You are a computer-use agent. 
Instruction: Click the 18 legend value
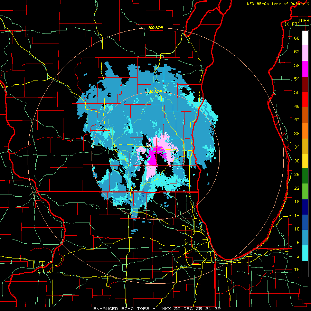point(297,202)
